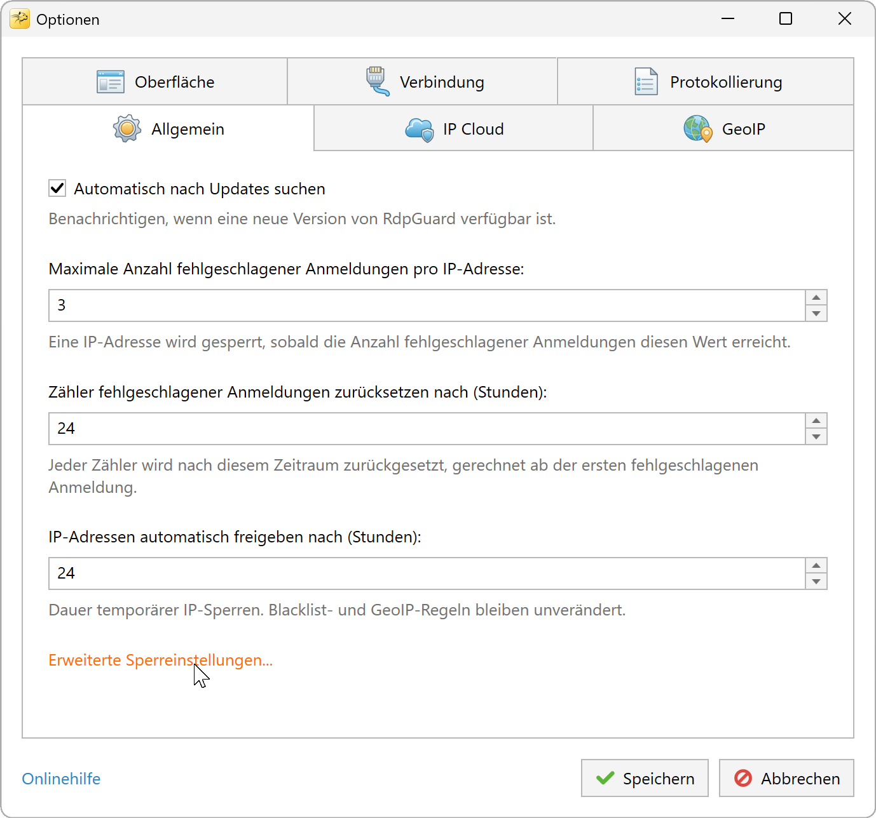Decrease maximum failed logins value
The image size is (876, 818).
coord(816,314)
